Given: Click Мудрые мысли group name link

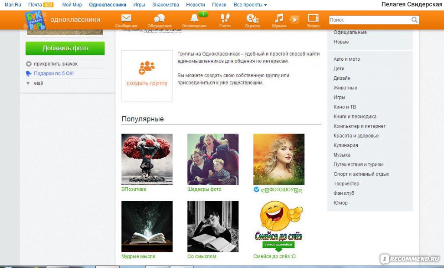Looking at the screenshot, I should tap(138, 256).
